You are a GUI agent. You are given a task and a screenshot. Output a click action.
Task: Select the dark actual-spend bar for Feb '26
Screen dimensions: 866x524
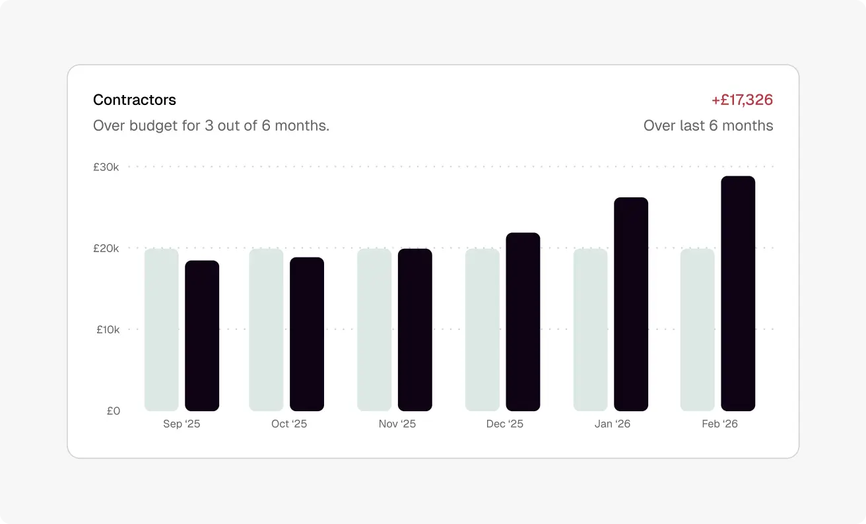[x=738, y=294]
